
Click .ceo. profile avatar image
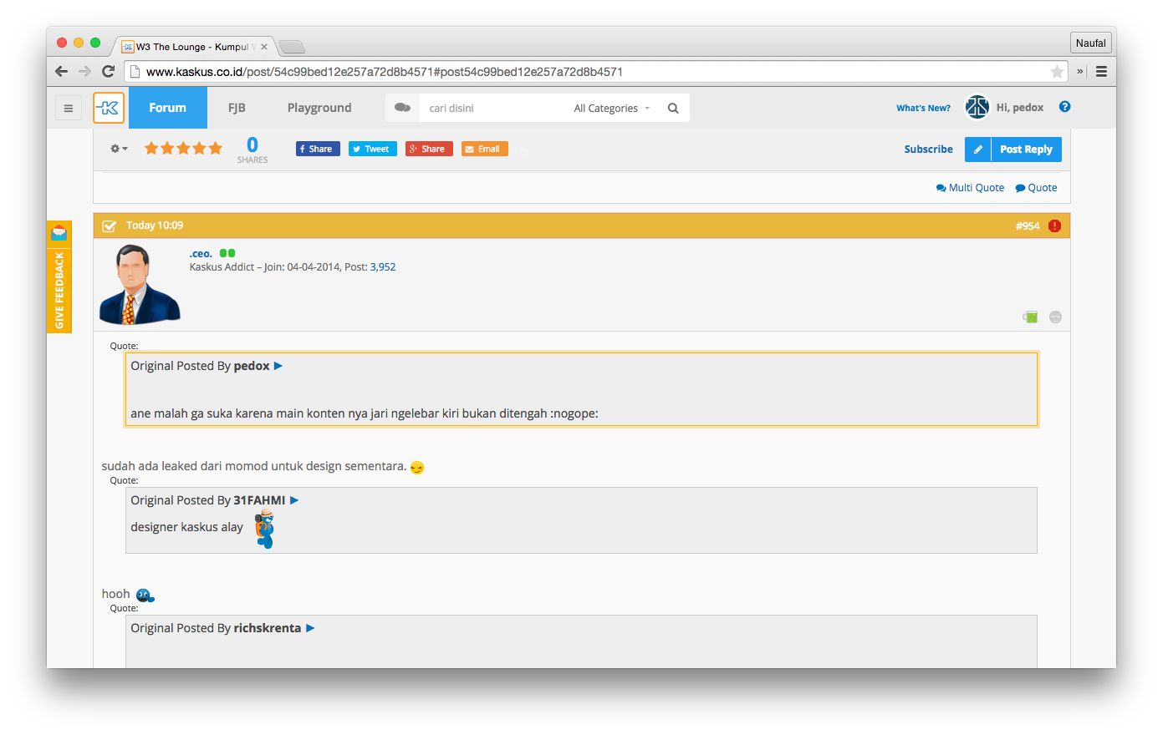(x=140, y=285)
